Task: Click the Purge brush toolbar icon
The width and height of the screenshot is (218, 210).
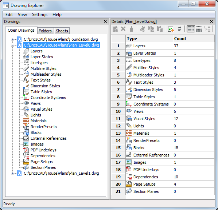Action: coord(131,29)
